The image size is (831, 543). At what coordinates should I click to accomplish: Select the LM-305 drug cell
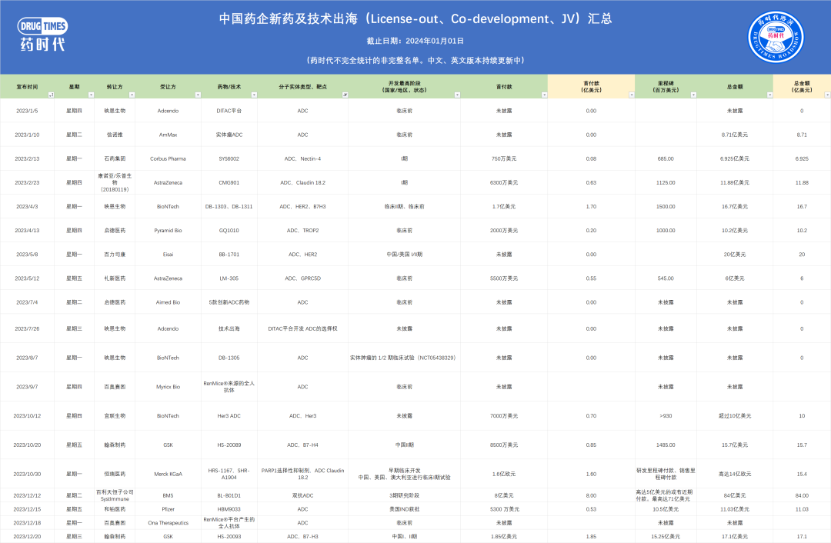coord(229,278)
